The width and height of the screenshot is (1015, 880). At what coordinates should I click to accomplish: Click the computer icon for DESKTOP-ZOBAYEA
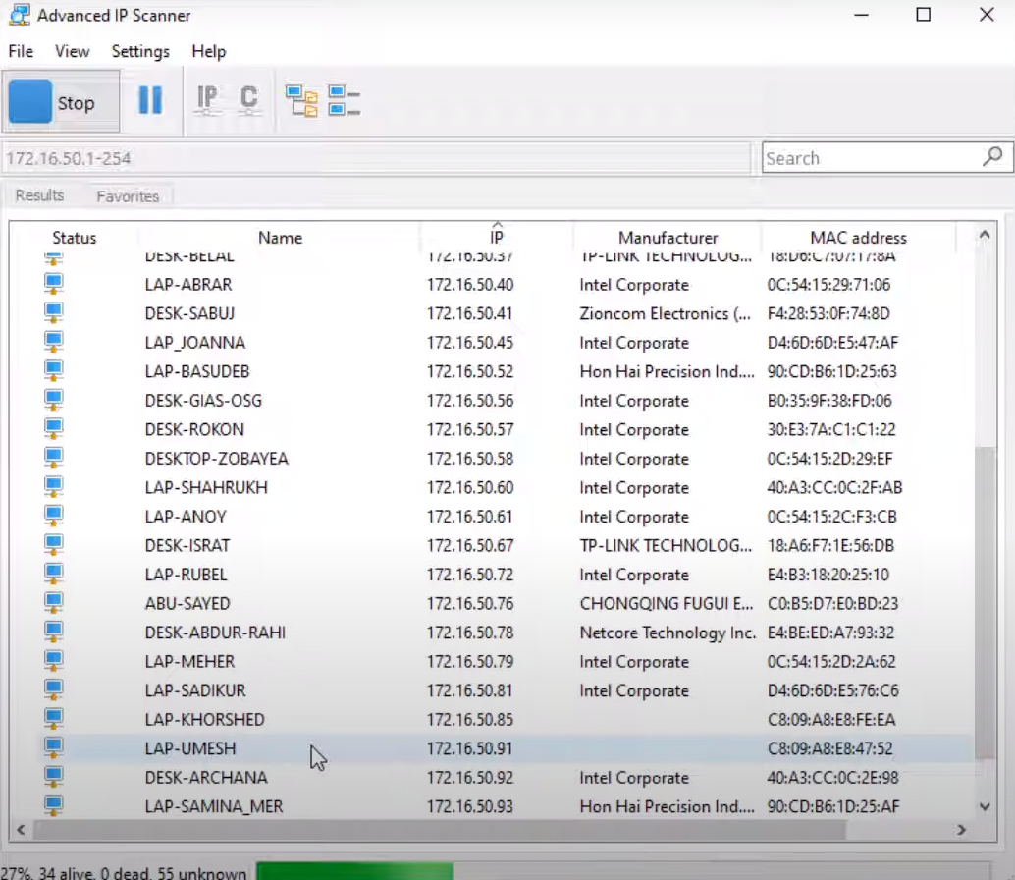54,459
